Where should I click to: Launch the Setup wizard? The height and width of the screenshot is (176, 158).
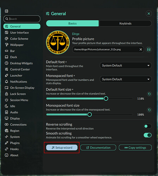[x=62, y=147]
